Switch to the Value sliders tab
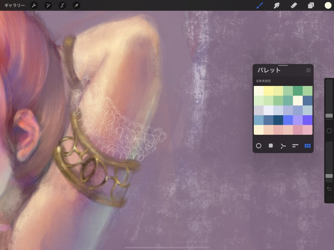334x250 pixels. pos(295,146)
